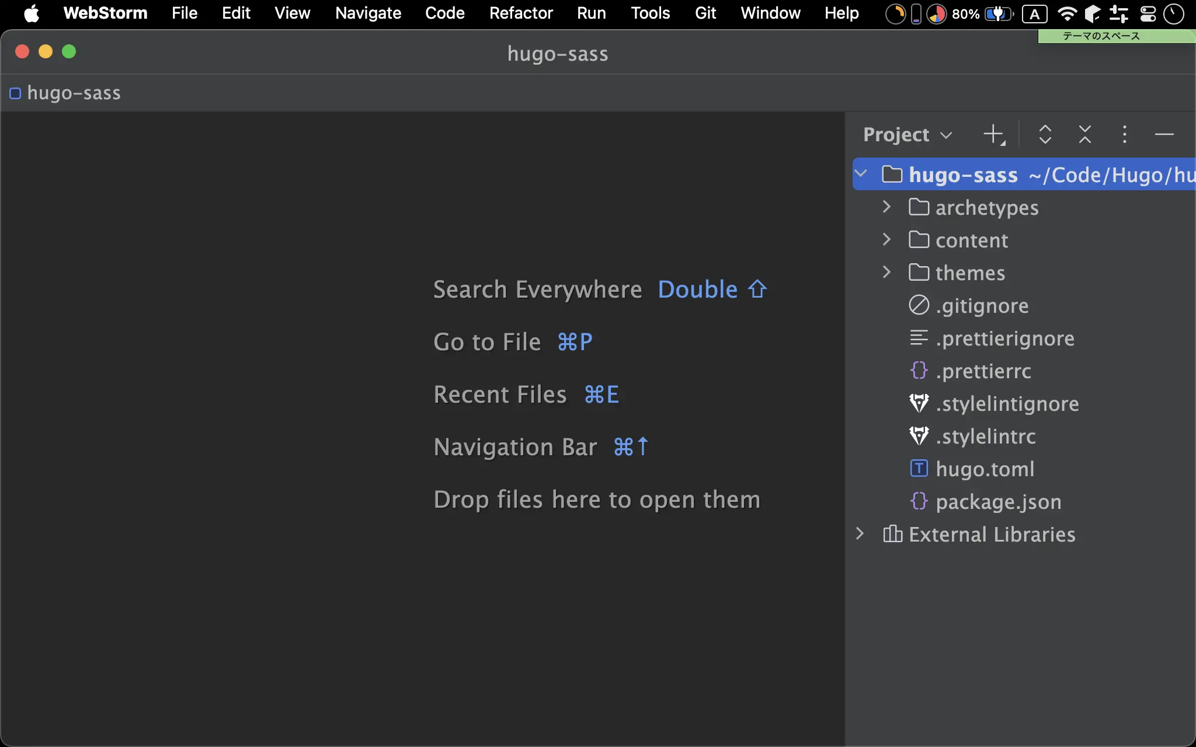The width and height of the screenshot is (1196, 747).
Task: Open the Git menu
Action: 705,13
